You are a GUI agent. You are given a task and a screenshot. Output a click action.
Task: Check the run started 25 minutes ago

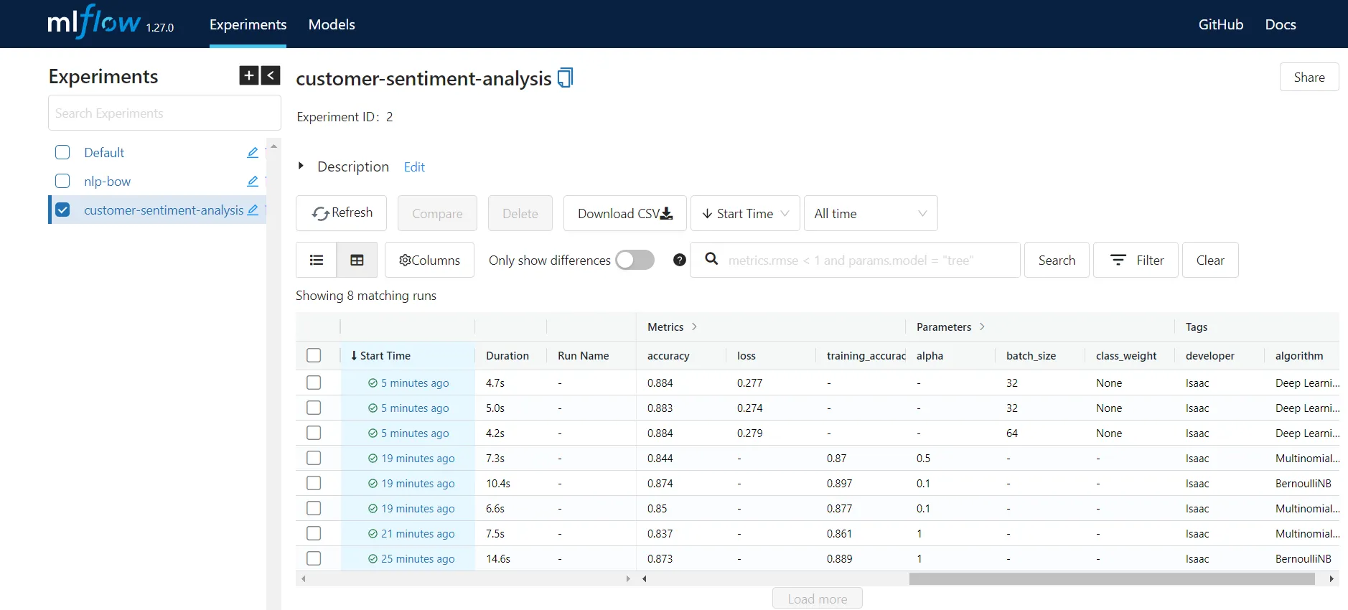point(314,558)
